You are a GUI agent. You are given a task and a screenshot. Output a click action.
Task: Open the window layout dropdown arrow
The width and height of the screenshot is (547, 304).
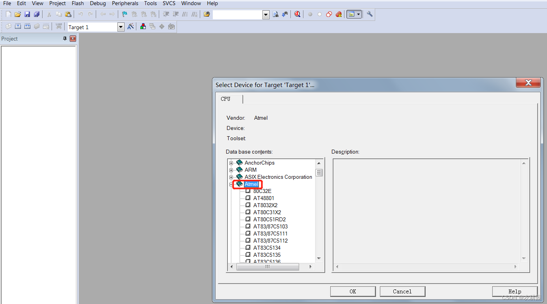[x=359, y=14]
